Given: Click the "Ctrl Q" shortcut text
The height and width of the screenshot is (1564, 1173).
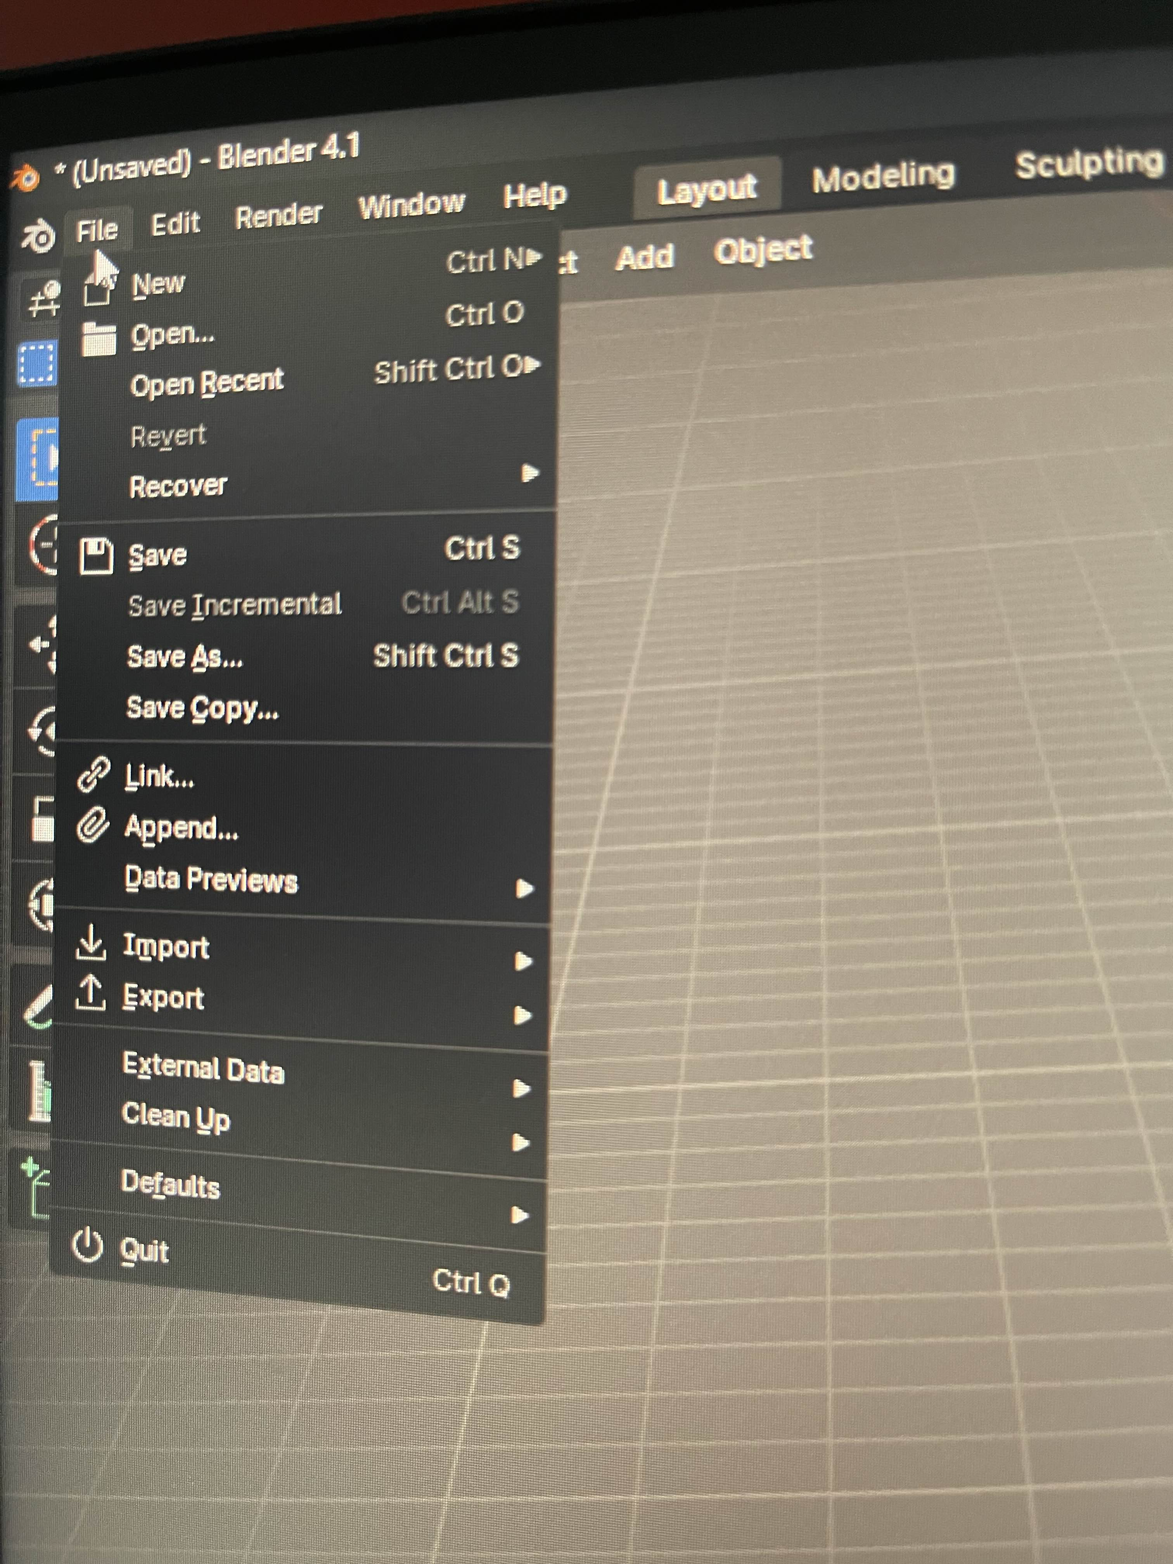Looking at the screenshot, I should (471, 1282).
